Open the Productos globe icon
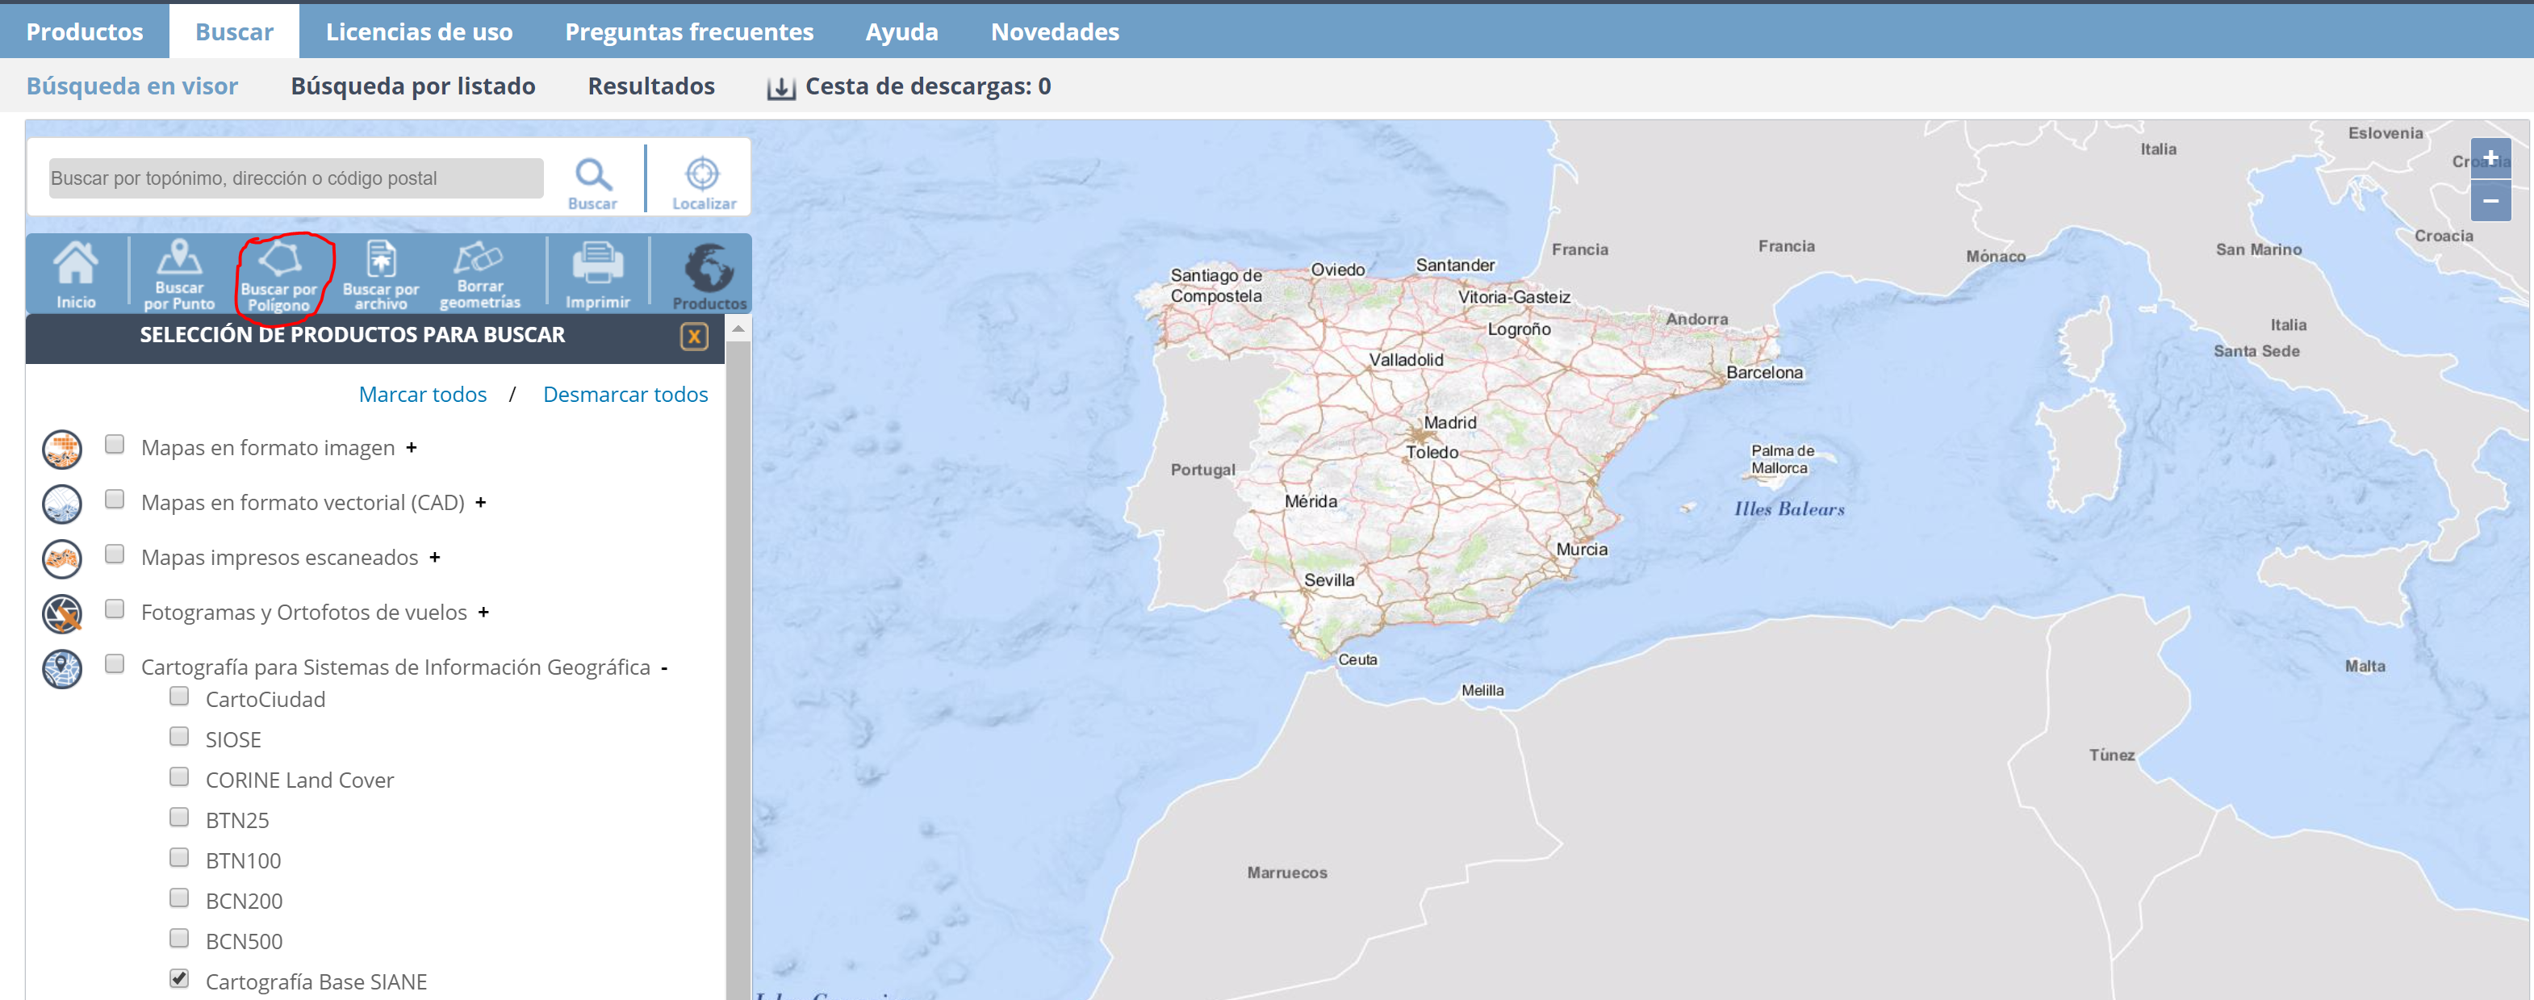Screen dimensions: 2534x1000 pyautogui.click(x=709, y=274)
